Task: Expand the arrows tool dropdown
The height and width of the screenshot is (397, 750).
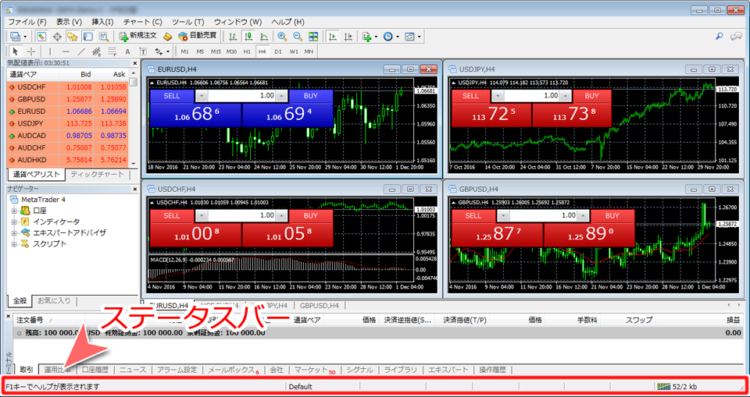Action: point(168,51)
